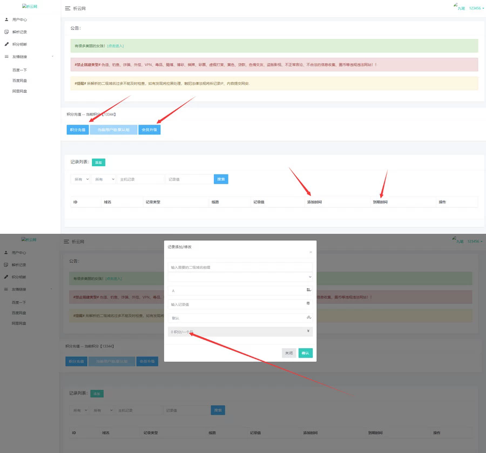Screen dimensions: 486x453
Task: Click the 用户中心 person icon in the undimmed sidebar
Action: [6, 19]
